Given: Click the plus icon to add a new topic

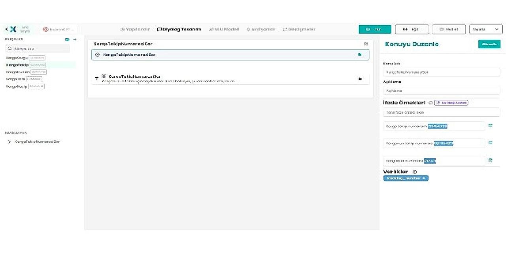Looking at the screenshot, I should [x=75, y=40].
